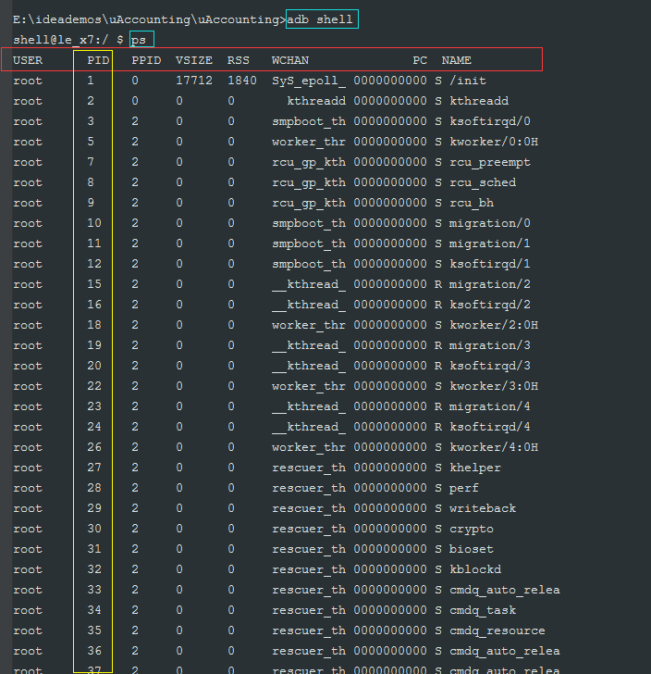Click the writeback process name

(x=483, y=508)
